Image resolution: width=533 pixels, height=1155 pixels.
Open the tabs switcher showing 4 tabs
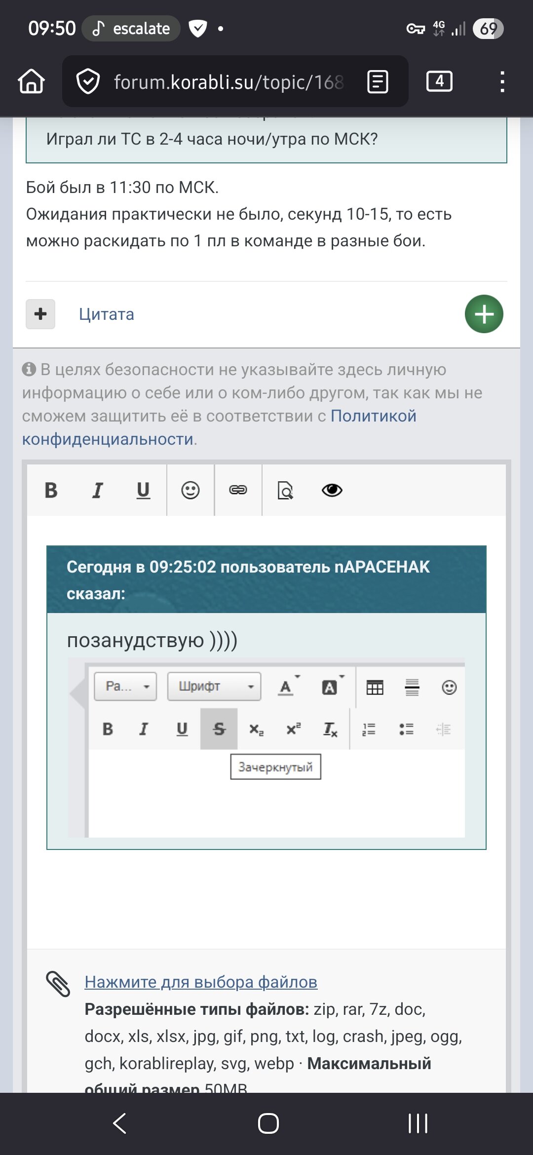439,81
